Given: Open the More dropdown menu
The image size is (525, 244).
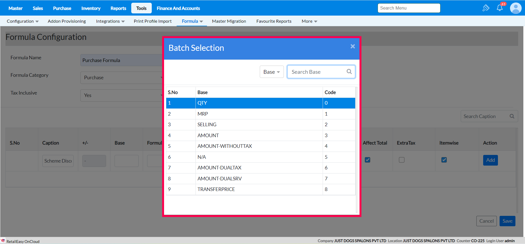Looking at the screenshot, I should [x=309, y=21].
